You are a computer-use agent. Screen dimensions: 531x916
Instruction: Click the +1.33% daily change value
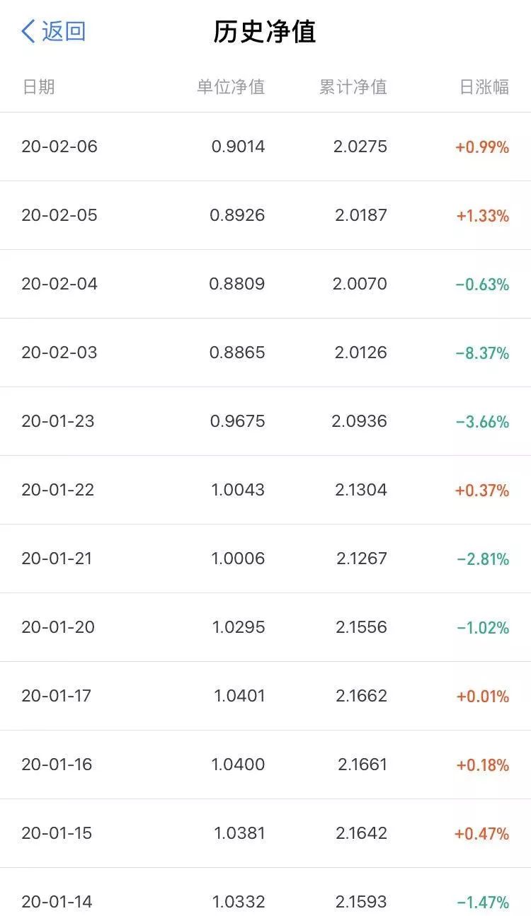(483, 216)
